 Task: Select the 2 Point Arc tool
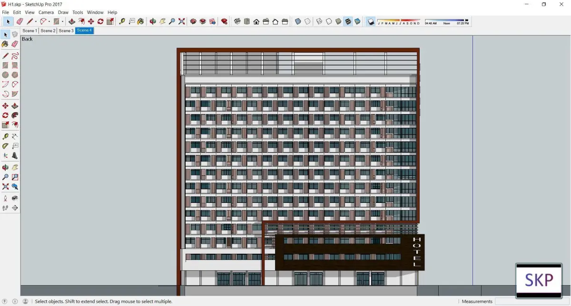[x=15, y=84]
